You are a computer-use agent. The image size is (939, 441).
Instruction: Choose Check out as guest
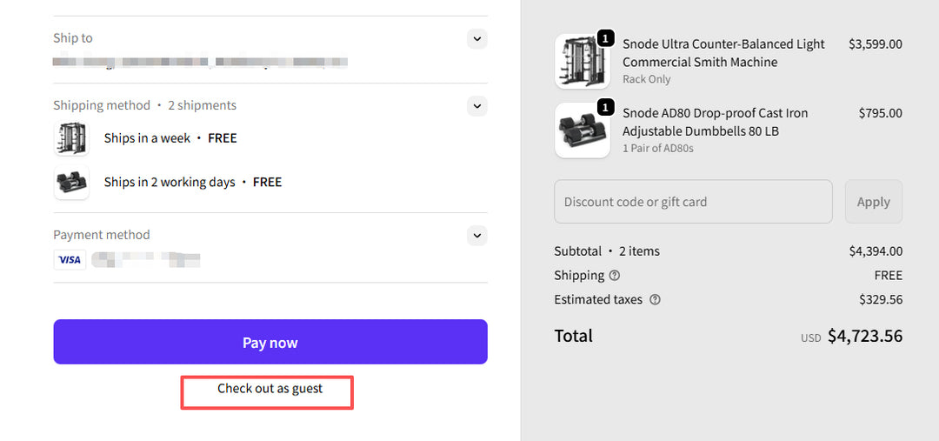pyautogui.click(x=270, y=389)
